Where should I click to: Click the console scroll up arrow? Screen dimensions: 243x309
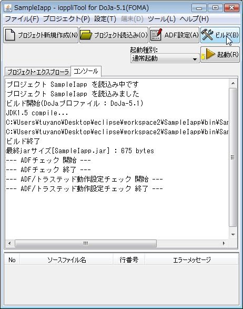pos(233,83)
